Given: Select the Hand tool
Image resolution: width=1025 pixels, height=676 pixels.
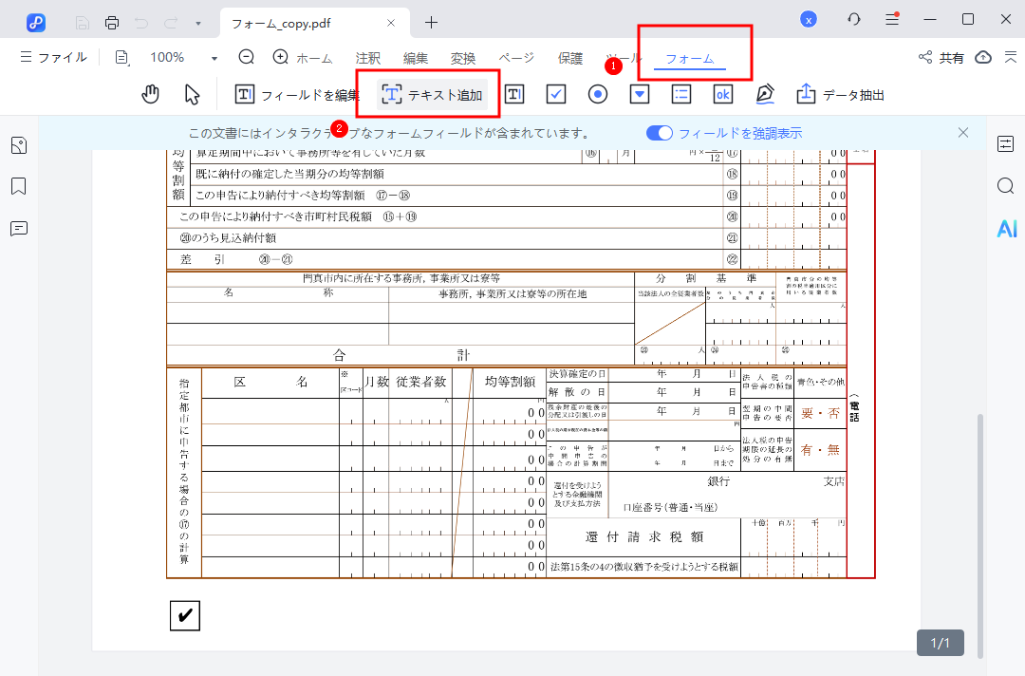Looking at the screenshot, I should pos(149,94).
